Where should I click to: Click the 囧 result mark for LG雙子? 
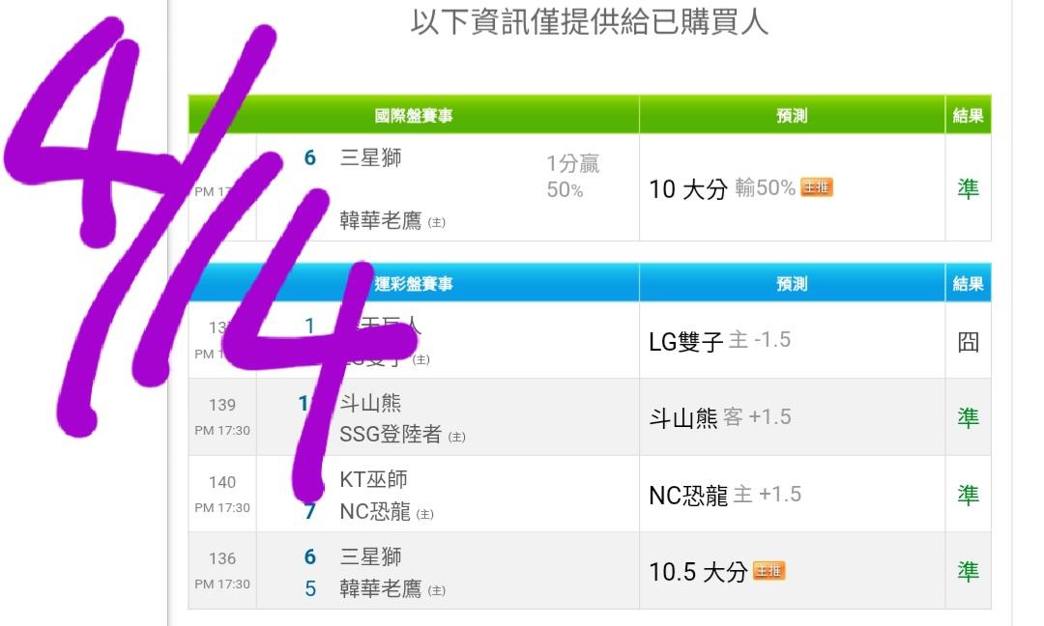968,341
